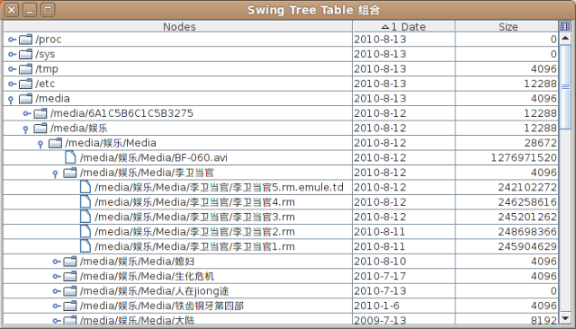Click the file icon for 李卫当官1.rm

(x=85, y=246)
